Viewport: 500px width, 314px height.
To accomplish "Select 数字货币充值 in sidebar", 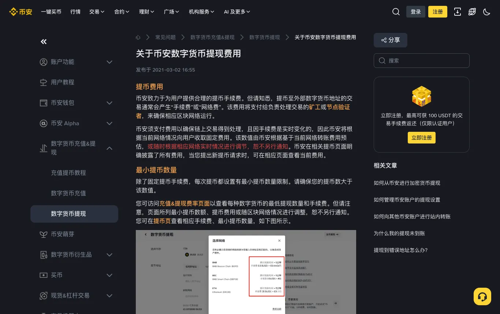I will coord(68,193).
